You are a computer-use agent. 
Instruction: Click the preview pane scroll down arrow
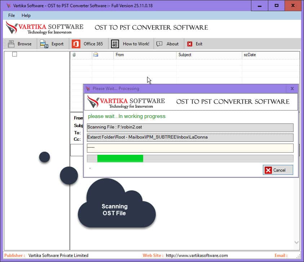(296, 242)
